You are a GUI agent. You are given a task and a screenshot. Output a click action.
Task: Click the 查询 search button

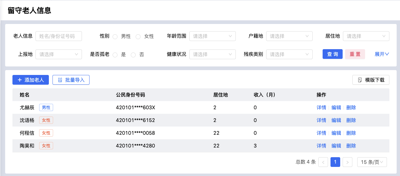tap(333, 54)
